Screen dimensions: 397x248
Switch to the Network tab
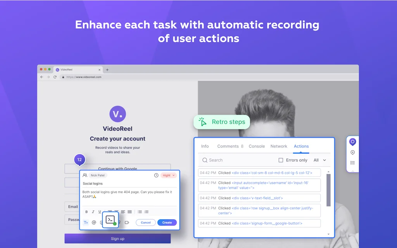(x=279, y=146)
